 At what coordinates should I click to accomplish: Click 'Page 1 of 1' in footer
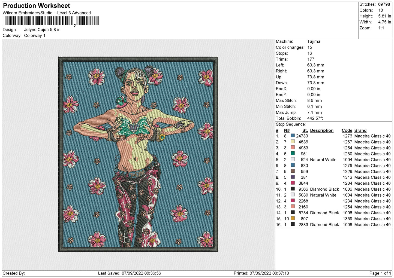(x=380, y=273)
